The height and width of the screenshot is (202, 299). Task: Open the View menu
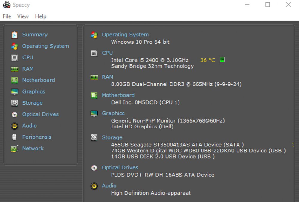click(x=23, y=16)
